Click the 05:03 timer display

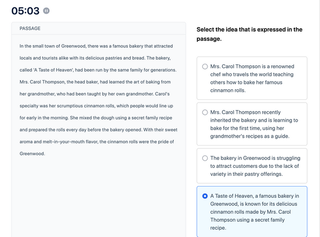pos(22,11)
